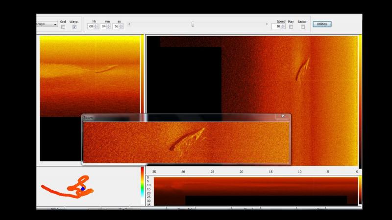
Task: Click the ss seconds spinner arrows
Action: (x=121, y=26)
